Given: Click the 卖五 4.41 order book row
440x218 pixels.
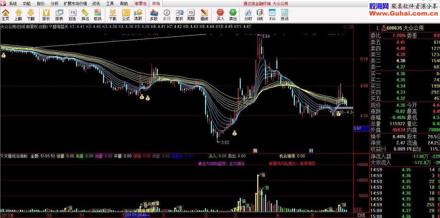Looking at the screenshot, I should click(405, 42).
